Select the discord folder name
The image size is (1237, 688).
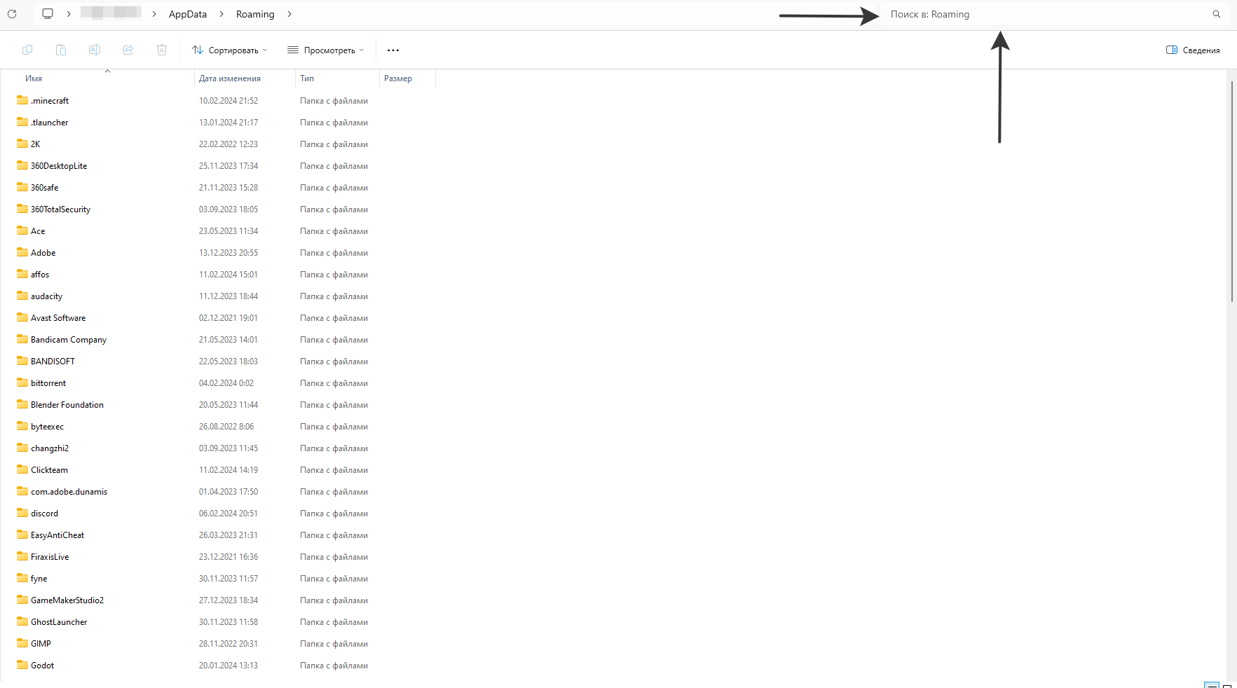(x=44, y=514)
